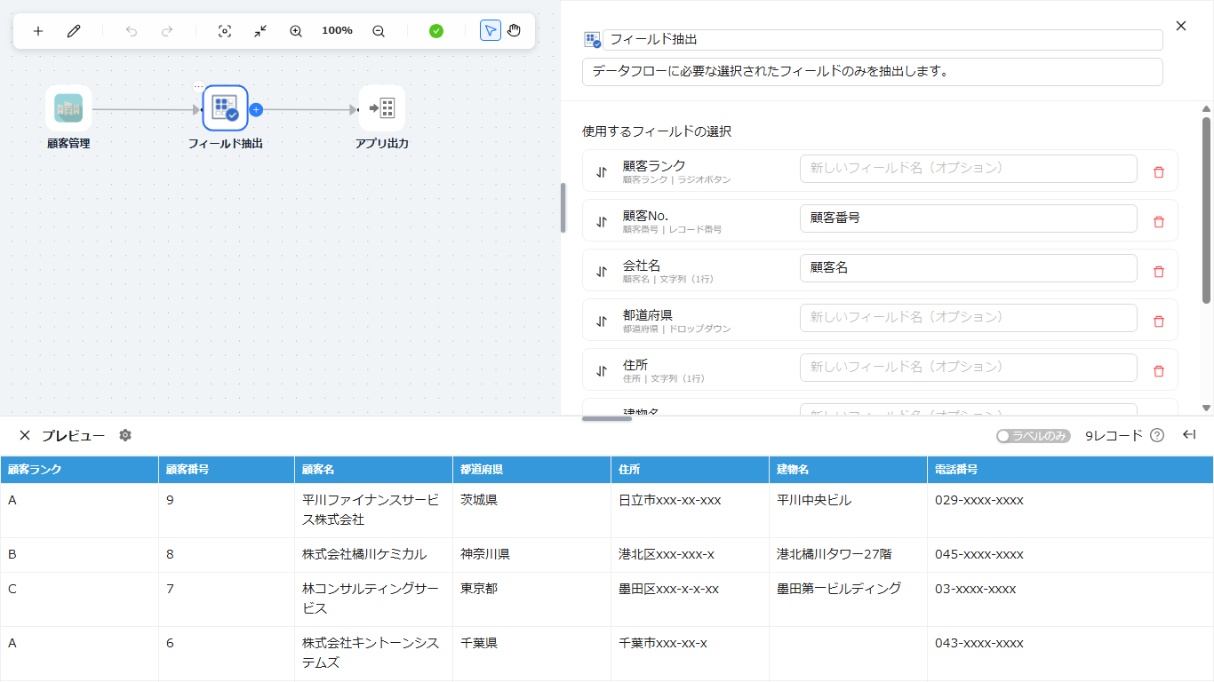1214x682 pixels.
Task: Select the アプリ出力 node icon
Action: pyautogui.click(x=382, y=108)
